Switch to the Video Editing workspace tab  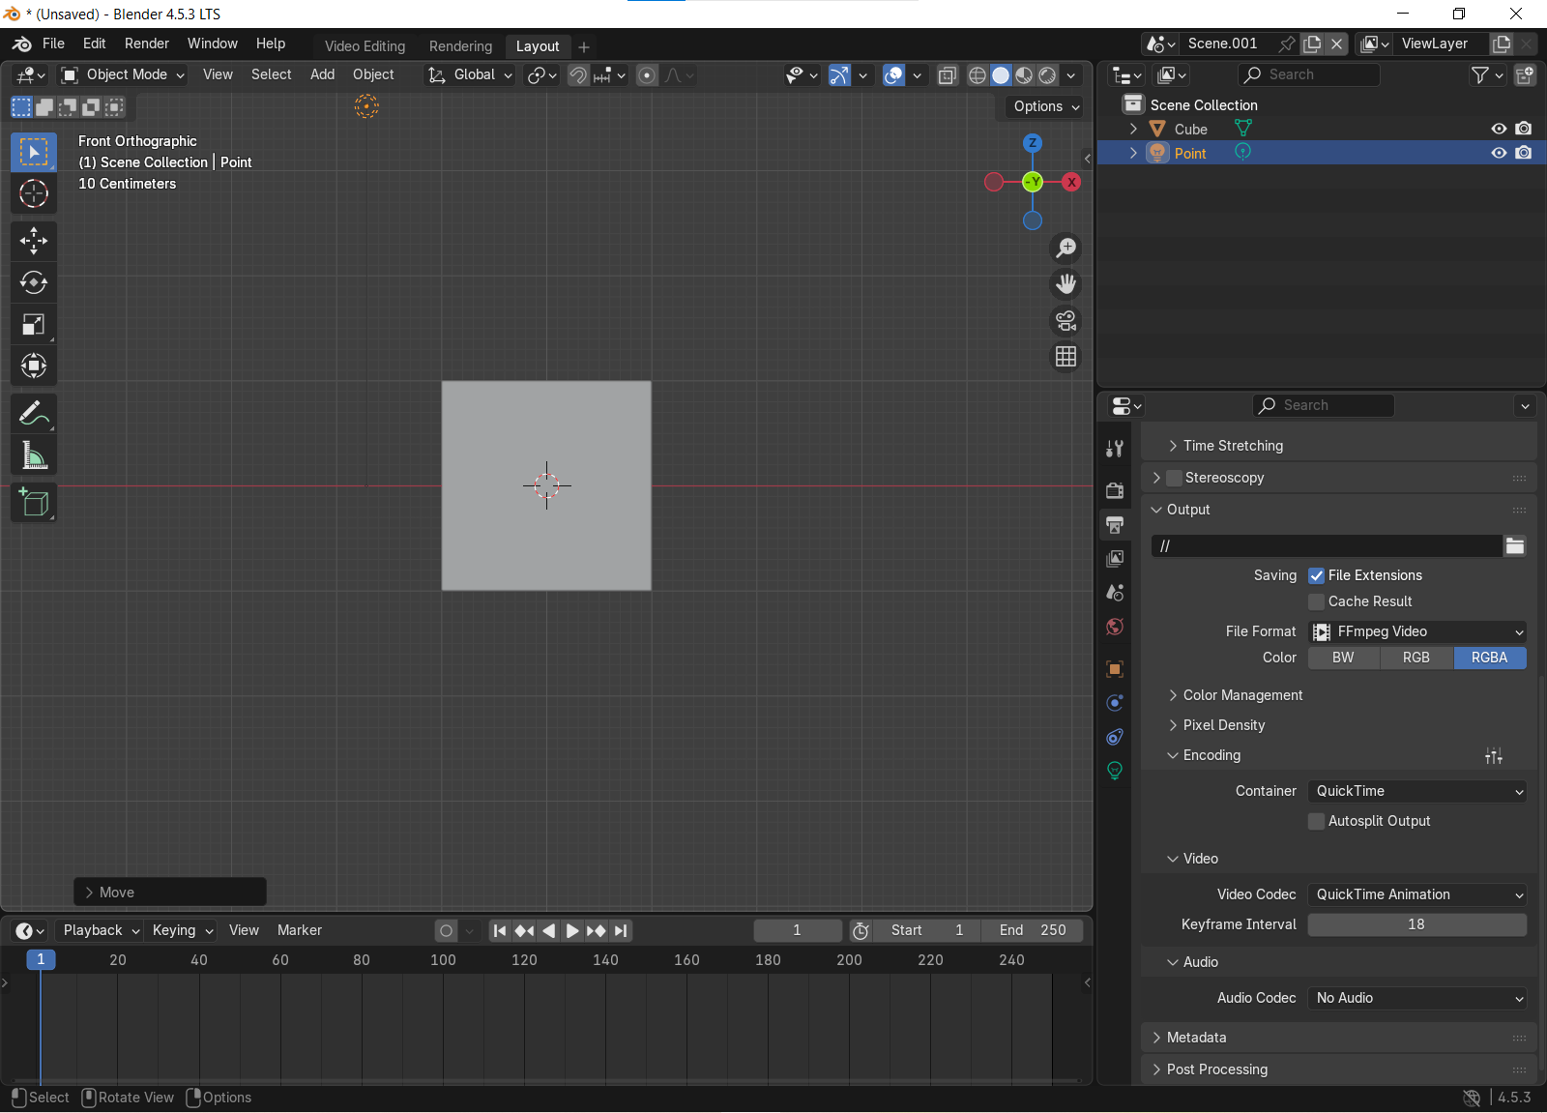coord(365,46)
